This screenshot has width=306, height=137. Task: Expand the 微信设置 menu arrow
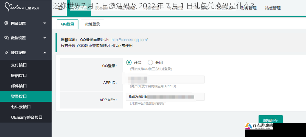pyautogui.click(x=45, y=38)
